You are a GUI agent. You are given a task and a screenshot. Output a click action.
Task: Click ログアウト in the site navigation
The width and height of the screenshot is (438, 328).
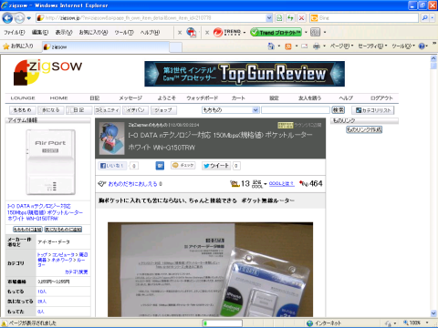pyautogui.click(x=381, y=98)
